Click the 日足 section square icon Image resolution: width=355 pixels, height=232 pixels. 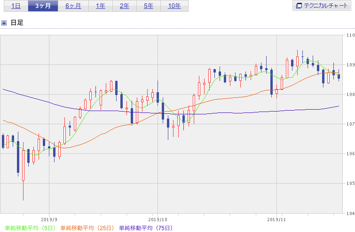click(x=4, y=23)
